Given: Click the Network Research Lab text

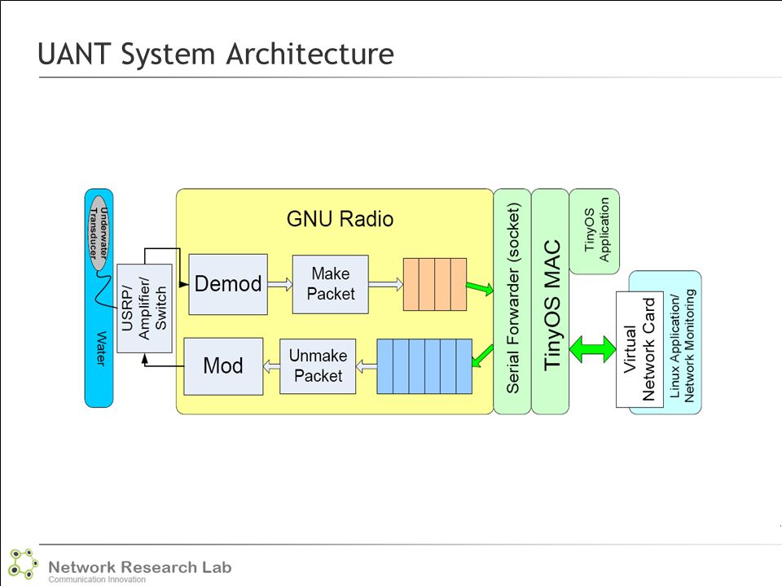Looking at the screenshot, I should (x=139, y=567).
